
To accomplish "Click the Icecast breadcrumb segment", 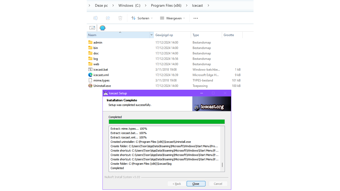I will coord(197,5).
